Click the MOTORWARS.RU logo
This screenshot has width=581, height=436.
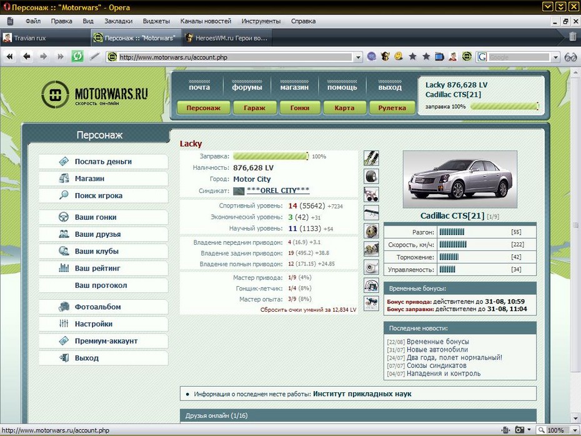[95, 94]
